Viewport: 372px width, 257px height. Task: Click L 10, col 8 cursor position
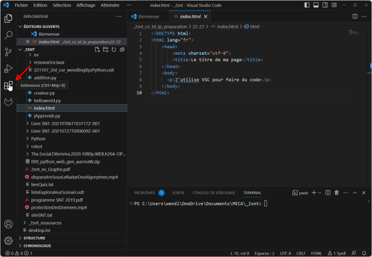[x=240, y=253]
